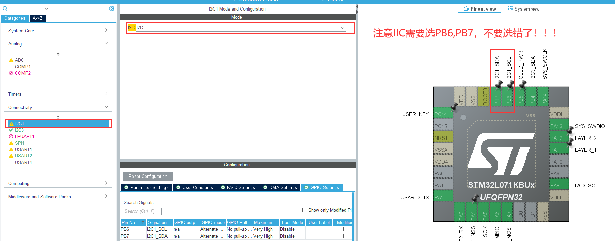Select the LPUART1 peripheral
Viewport: 615px width, 241px height.
click(25, 136)
